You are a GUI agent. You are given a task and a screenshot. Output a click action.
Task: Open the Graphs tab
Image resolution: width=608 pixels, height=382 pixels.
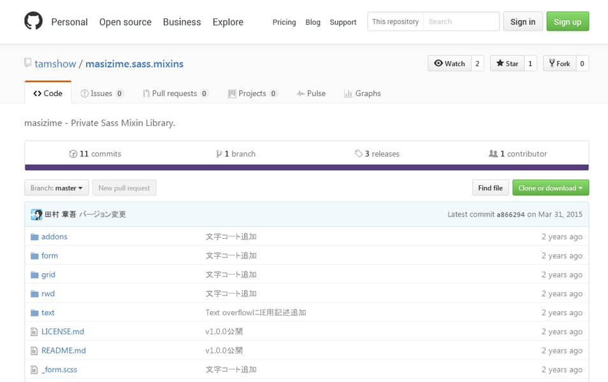(363, 94)
